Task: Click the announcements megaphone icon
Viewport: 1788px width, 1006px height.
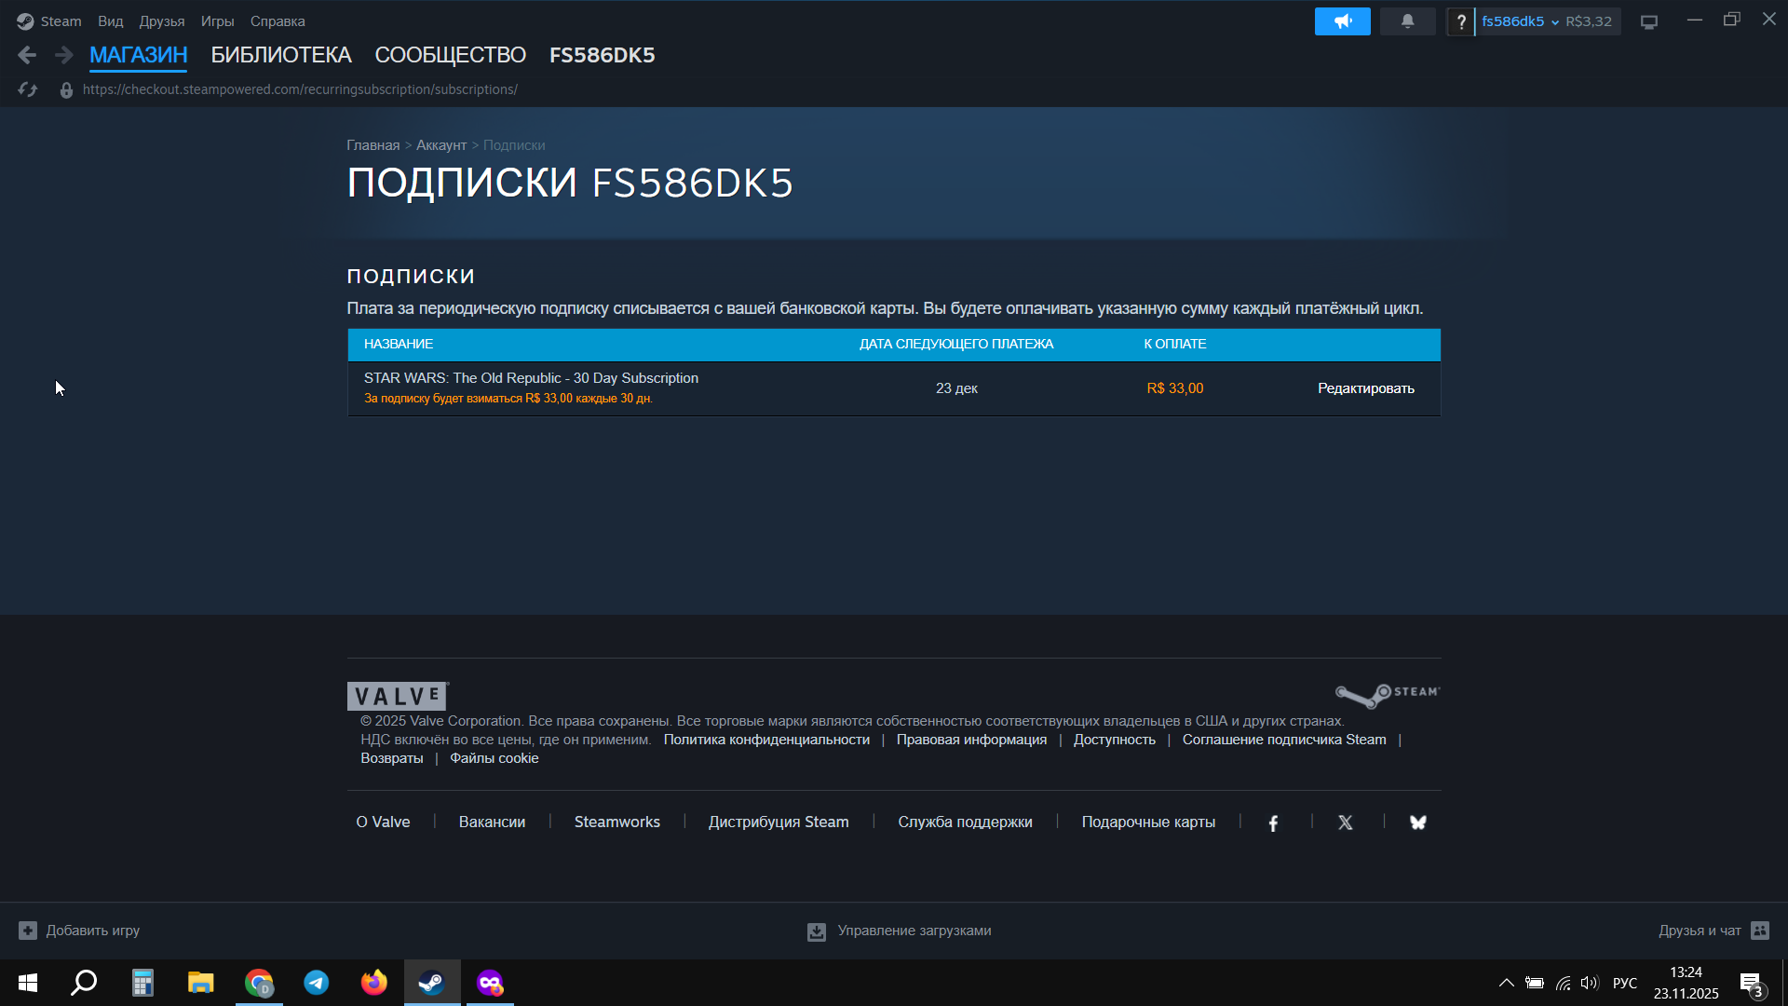Action: pyautogui.click(x=1342, y=21)
